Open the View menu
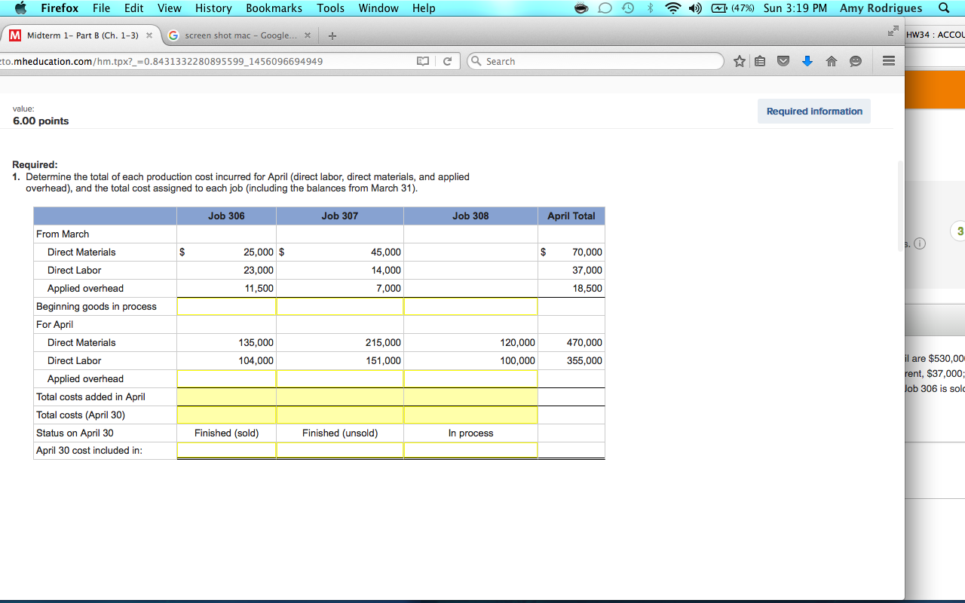This screenshot has width=965, height=603. [x=170, y=8]
